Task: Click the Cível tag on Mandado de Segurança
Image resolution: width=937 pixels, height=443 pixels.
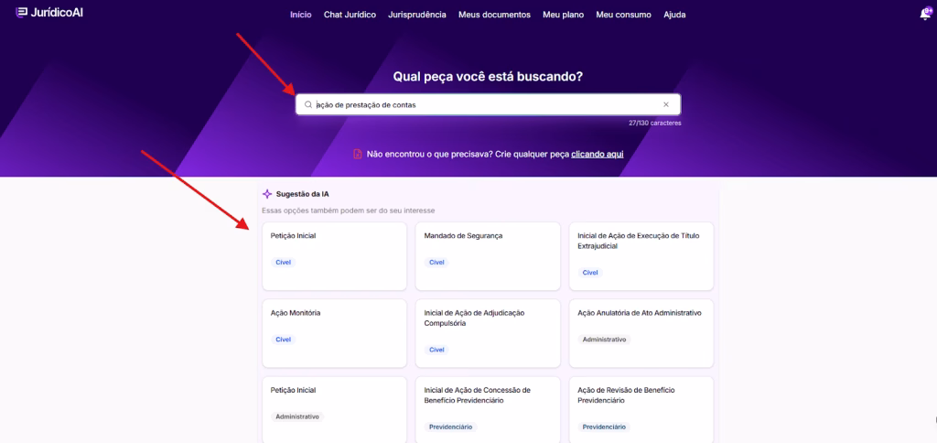Action: [x=436, y=263]
